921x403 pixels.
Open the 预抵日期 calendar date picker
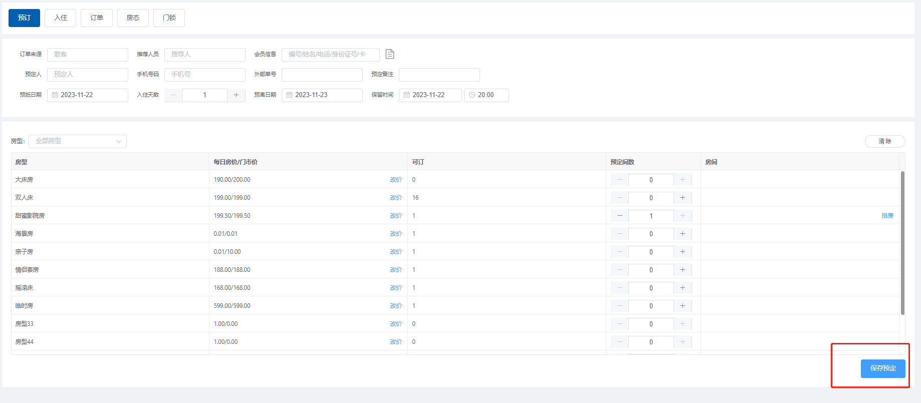(88, 95)
